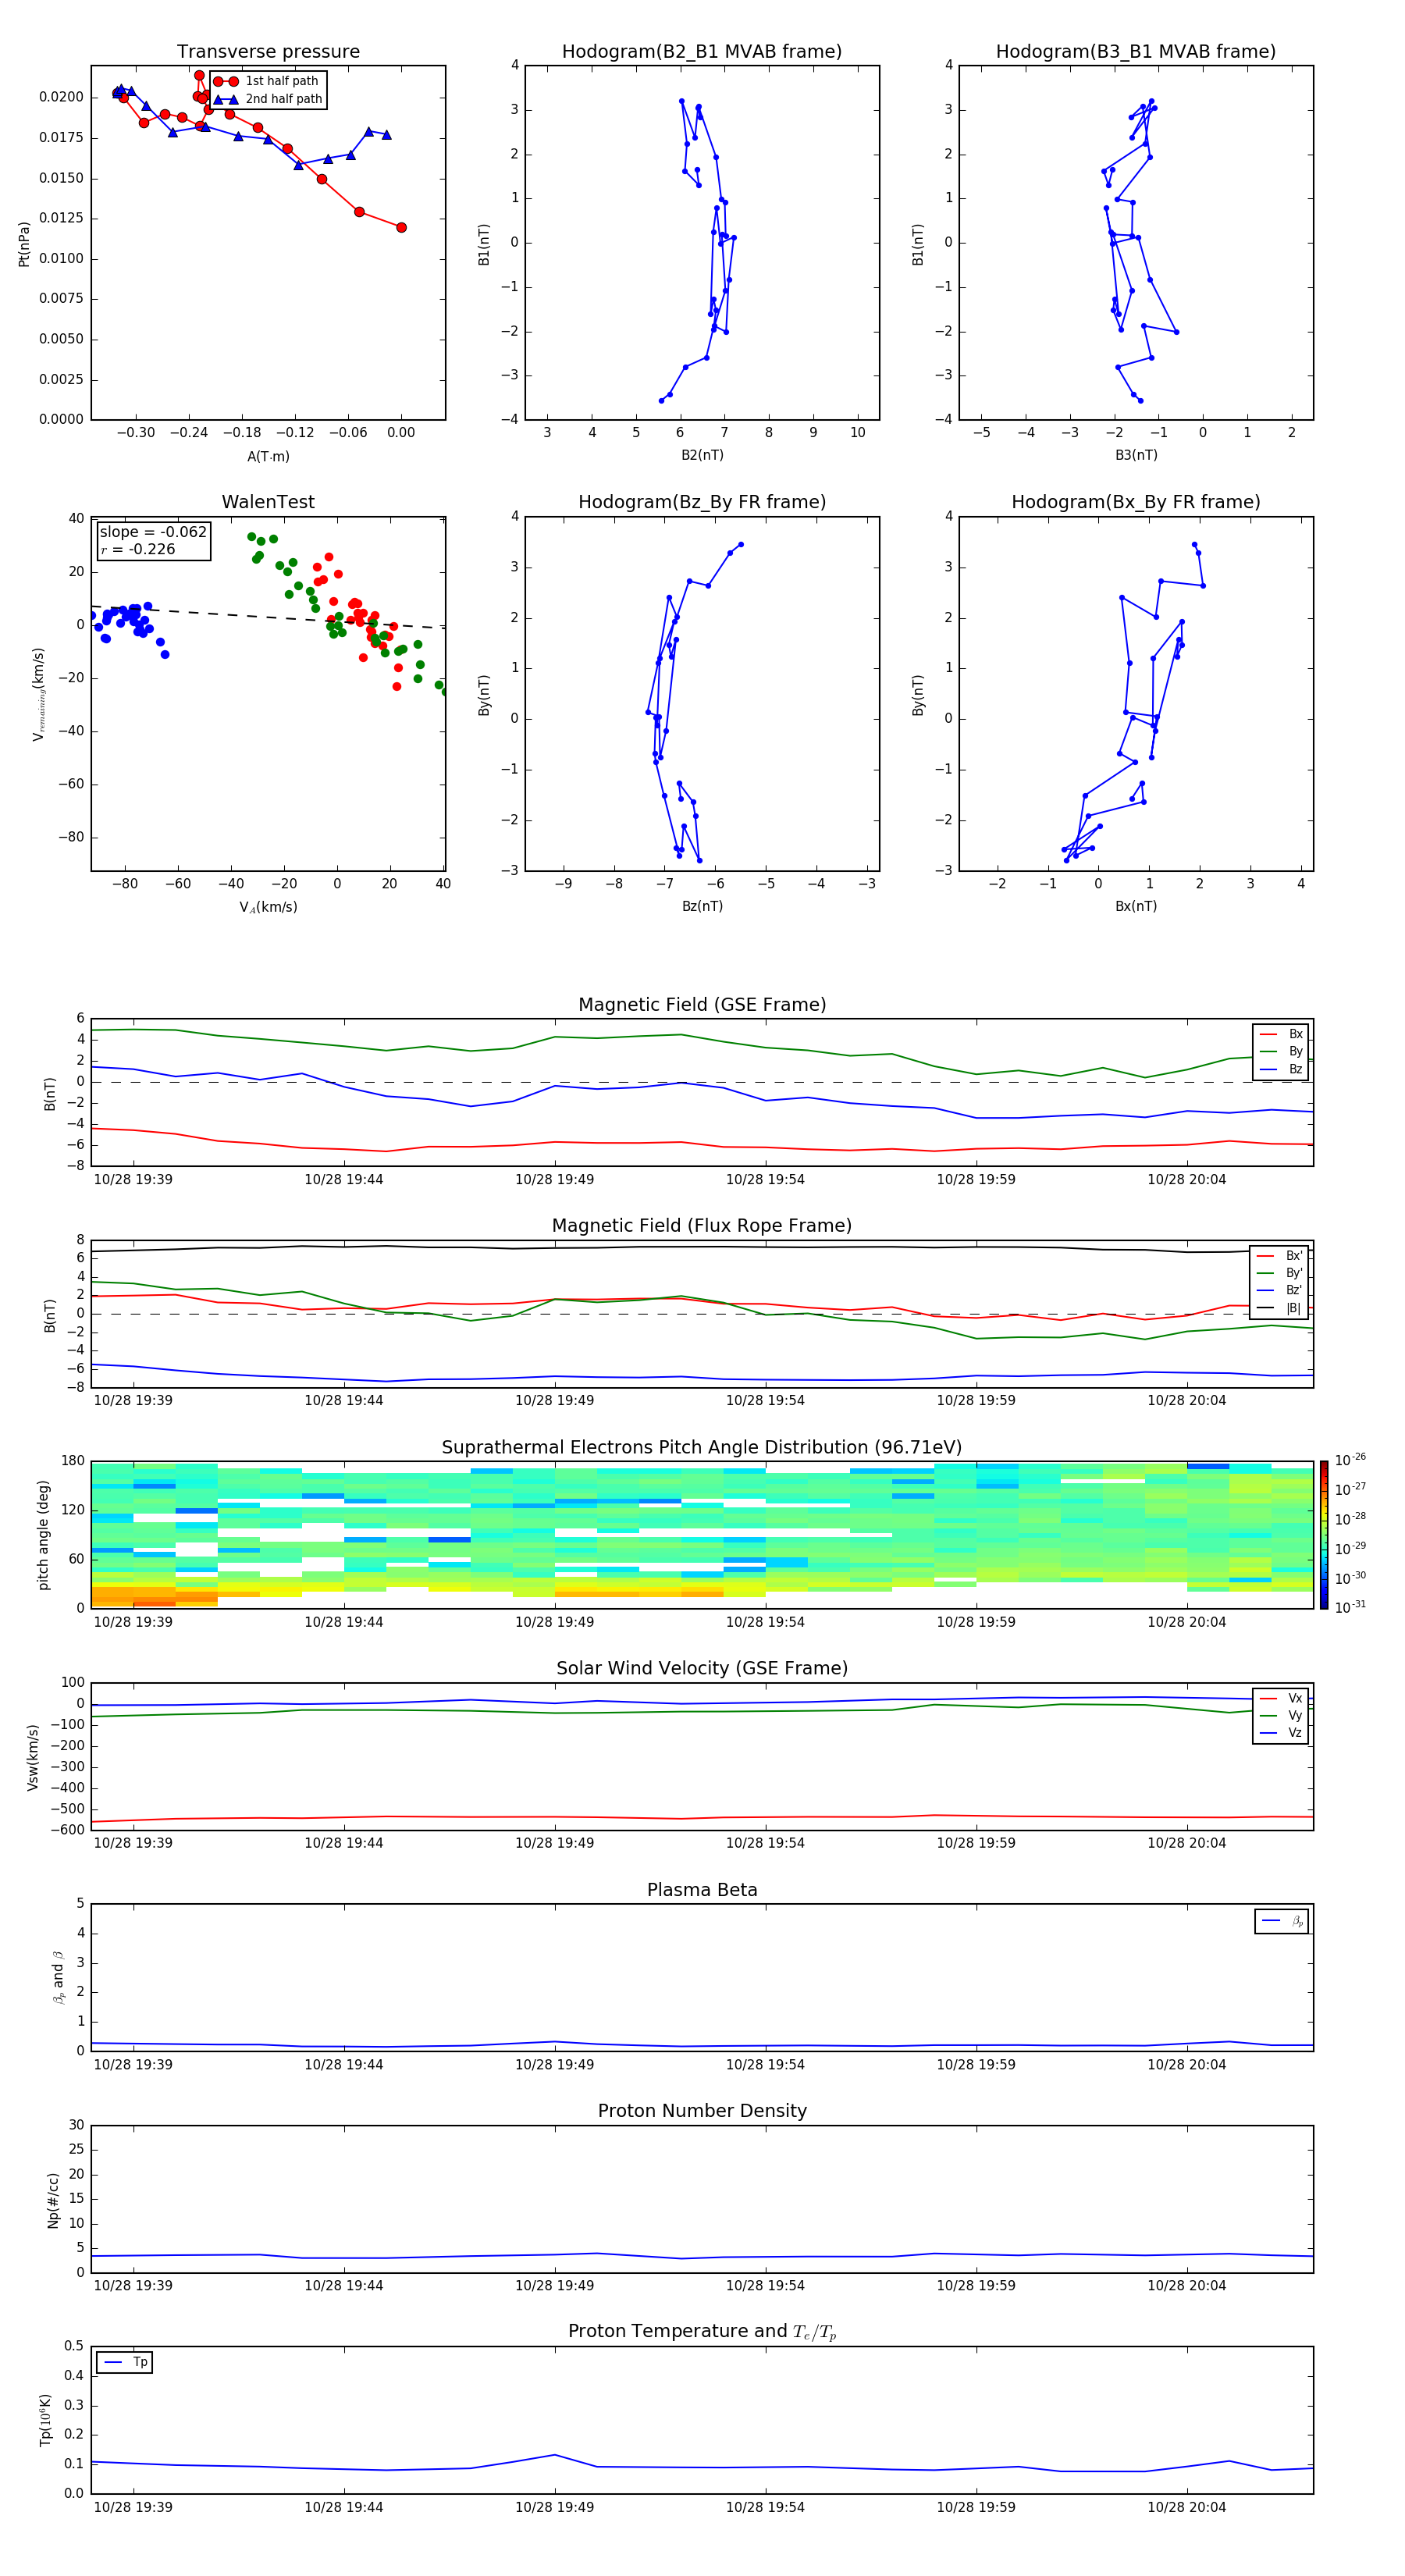Image resolution: width=1405 pixels, height=2576 pixels.
Task: Click the 10^-26 color bar label
Action: point(1350,1460)
